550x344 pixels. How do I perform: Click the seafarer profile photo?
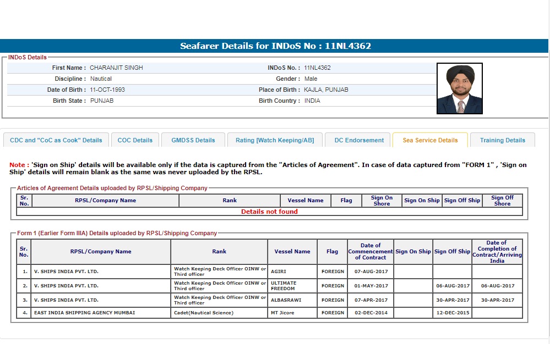pos(459,88)
